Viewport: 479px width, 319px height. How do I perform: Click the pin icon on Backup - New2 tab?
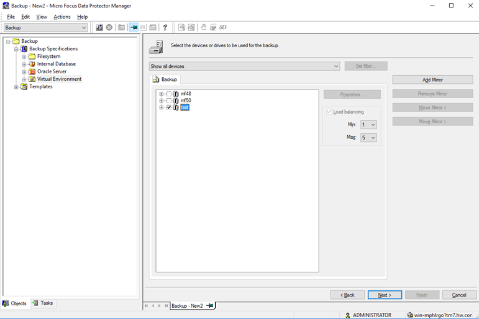point(209,305)
